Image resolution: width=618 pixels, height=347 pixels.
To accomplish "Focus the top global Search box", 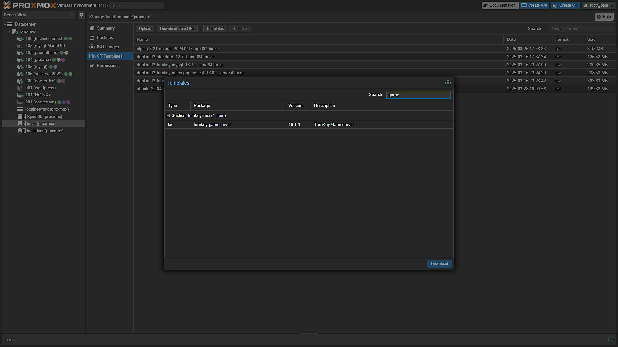I will [136, 5].
